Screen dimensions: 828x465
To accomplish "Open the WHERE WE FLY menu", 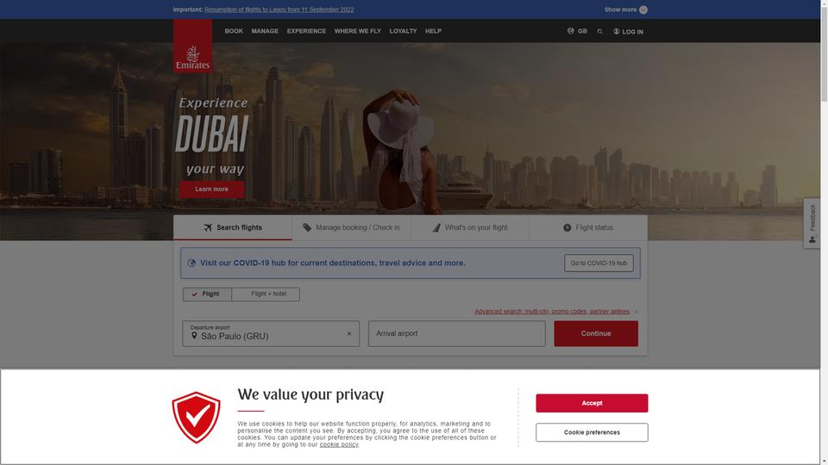I will [357, 31].
